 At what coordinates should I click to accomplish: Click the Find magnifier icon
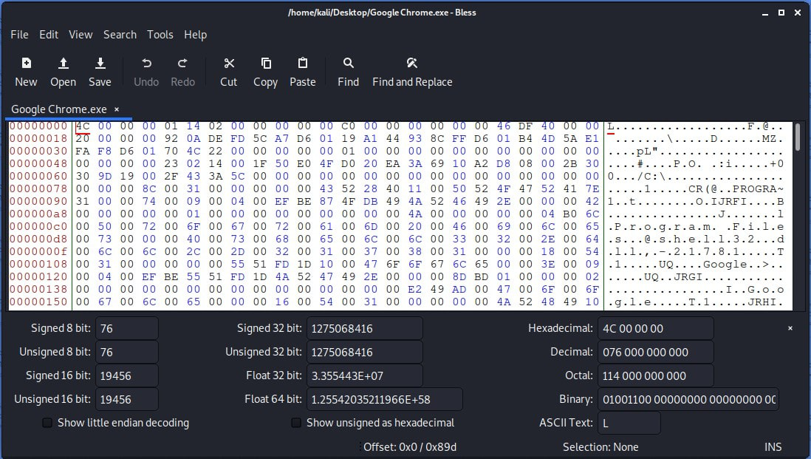348,63
